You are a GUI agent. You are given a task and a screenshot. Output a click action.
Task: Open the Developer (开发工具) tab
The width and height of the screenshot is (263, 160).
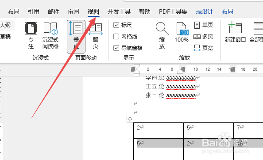click(119, 11)
